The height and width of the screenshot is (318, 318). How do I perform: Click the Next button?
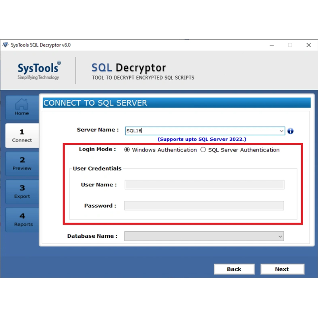[x=282, y=269]
